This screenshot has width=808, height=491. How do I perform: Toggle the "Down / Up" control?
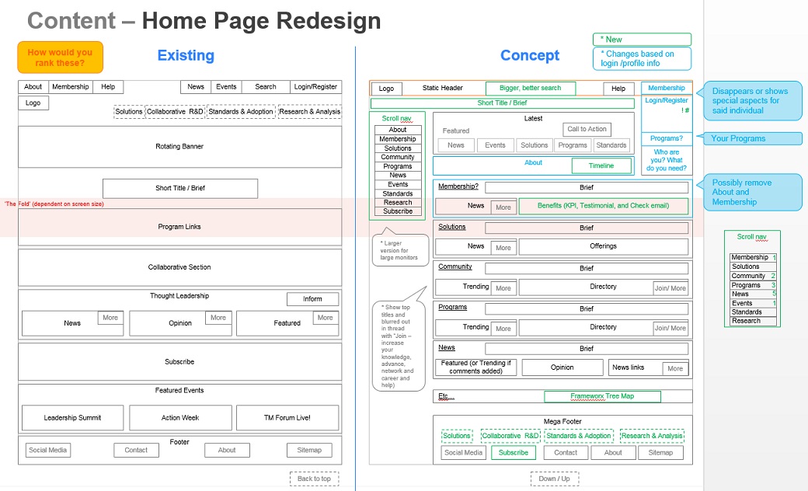tap(554, 479)
